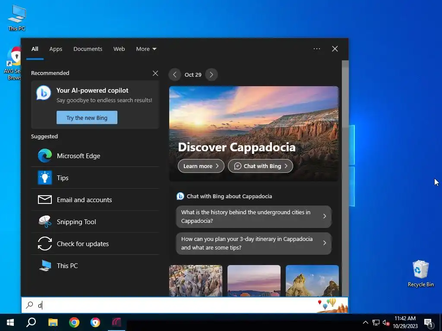Screen dimensions: 442x331
Task: Select the Recycle Bin desktop icon
Action: pos(420,273)
